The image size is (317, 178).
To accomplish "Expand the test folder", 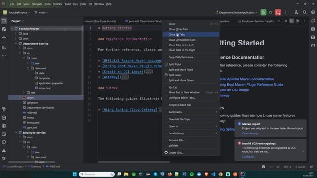I will tap(24, 93).
